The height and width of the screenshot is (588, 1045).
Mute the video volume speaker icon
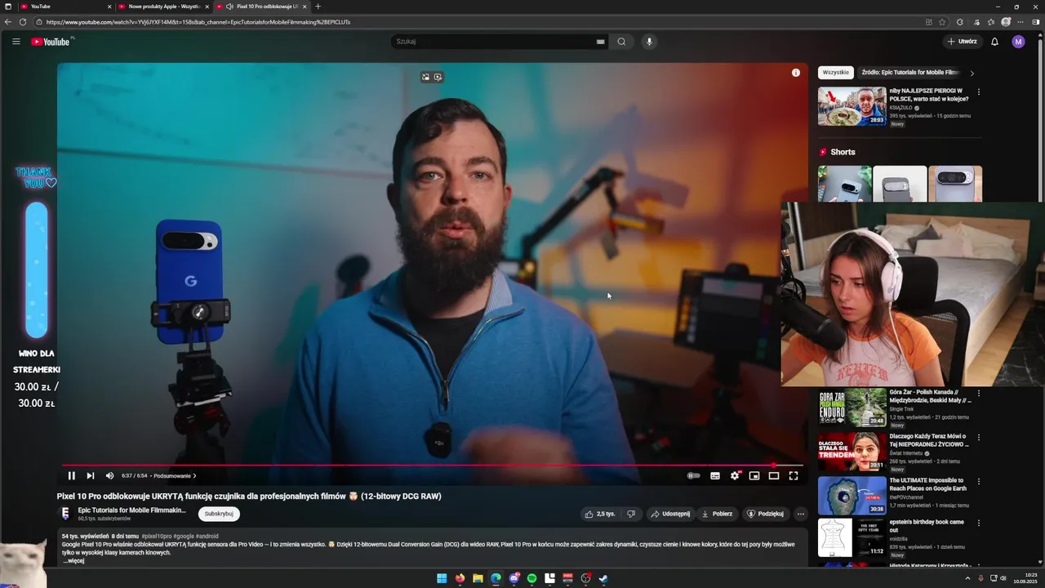[x=110, y=475]
